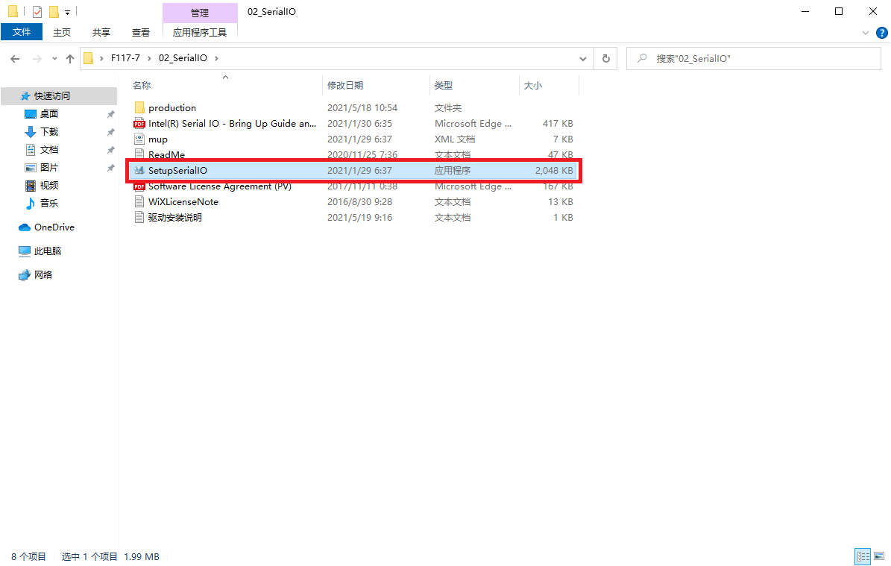Click the 02_SerialIO breadcrumb segment
Screen dimensions: 891x566
pyautogui.click(x=183, y=58)
